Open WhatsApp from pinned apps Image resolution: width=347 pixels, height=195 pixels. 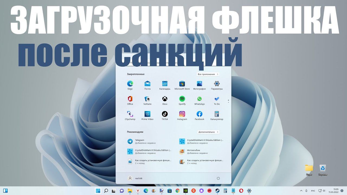point(200,100)
